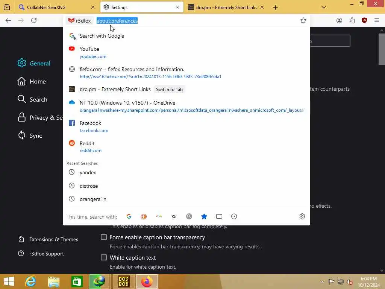Enable White caption text checkbox
This screenshot has width=385, height=289.
[x=104, y=257]
